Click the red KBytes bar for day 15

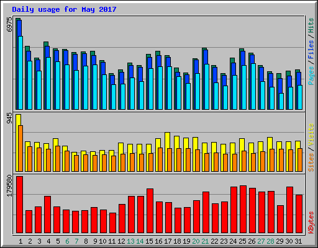tap(150, 211)
